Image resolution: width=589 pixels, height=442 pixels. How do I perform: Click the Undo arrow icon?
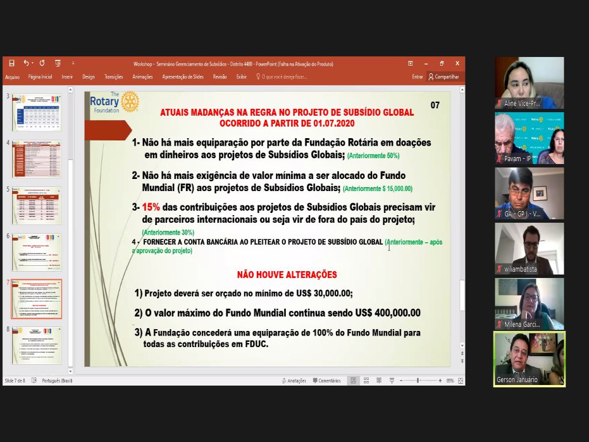tap(26, 63)
